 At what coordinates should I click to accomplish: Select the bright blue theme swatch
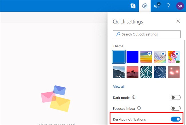[x=132, y=57]
